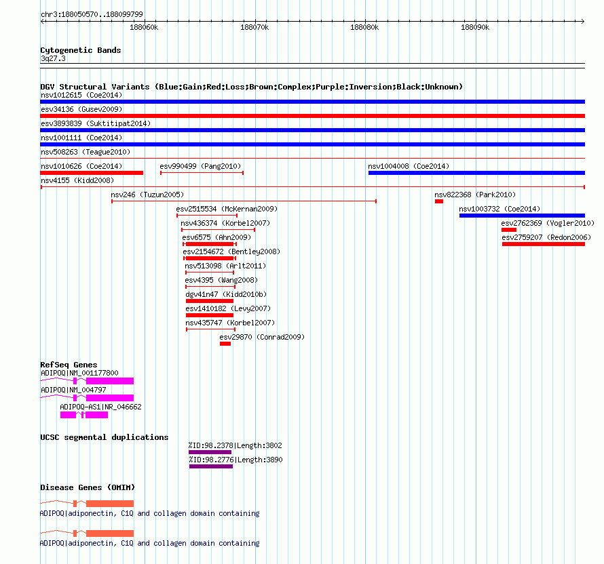The image size is (604, 564).
Task: Click the esv2154672 (Bentley2008) red bar
Action: click(x=210, y=258)
